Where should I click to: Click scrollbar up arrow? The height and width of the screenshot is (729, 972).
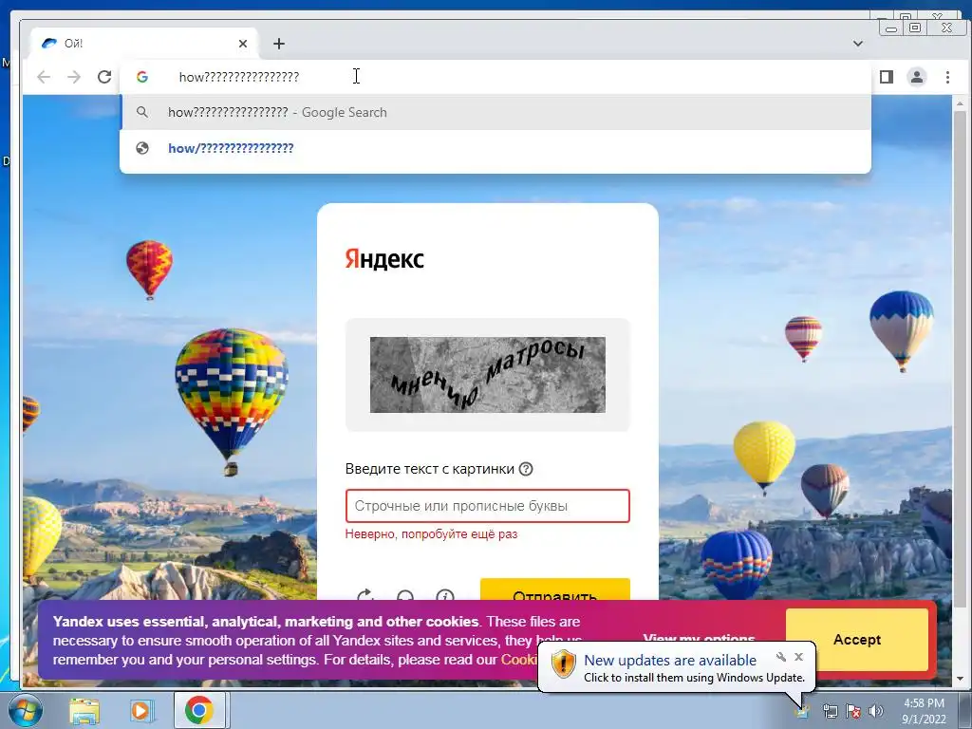[961, 103]
